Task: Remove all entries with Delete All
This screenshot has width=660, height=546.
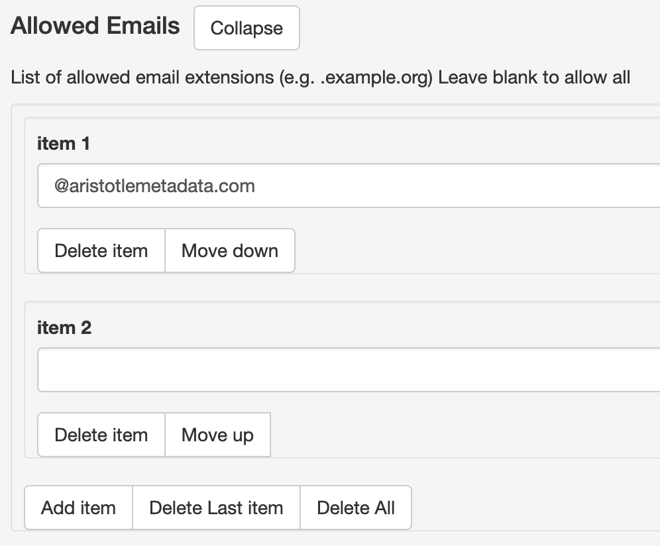Action: [x=356, y=508]
